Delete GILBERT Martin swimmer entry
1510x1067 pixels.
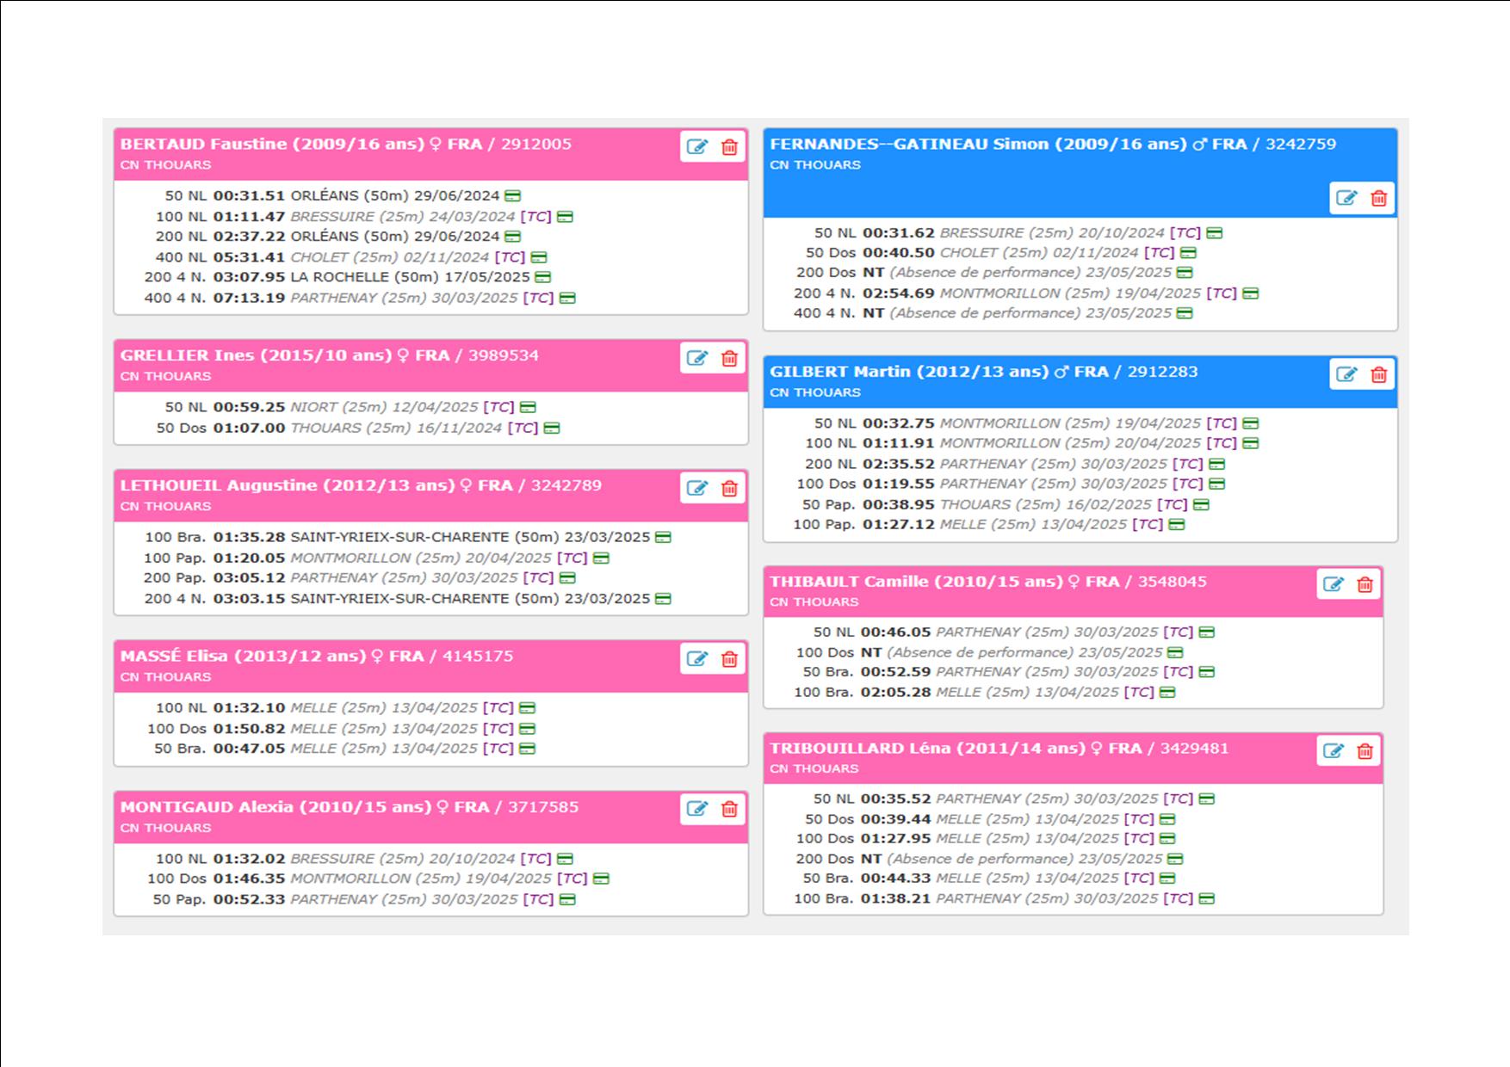[1378, 374]
